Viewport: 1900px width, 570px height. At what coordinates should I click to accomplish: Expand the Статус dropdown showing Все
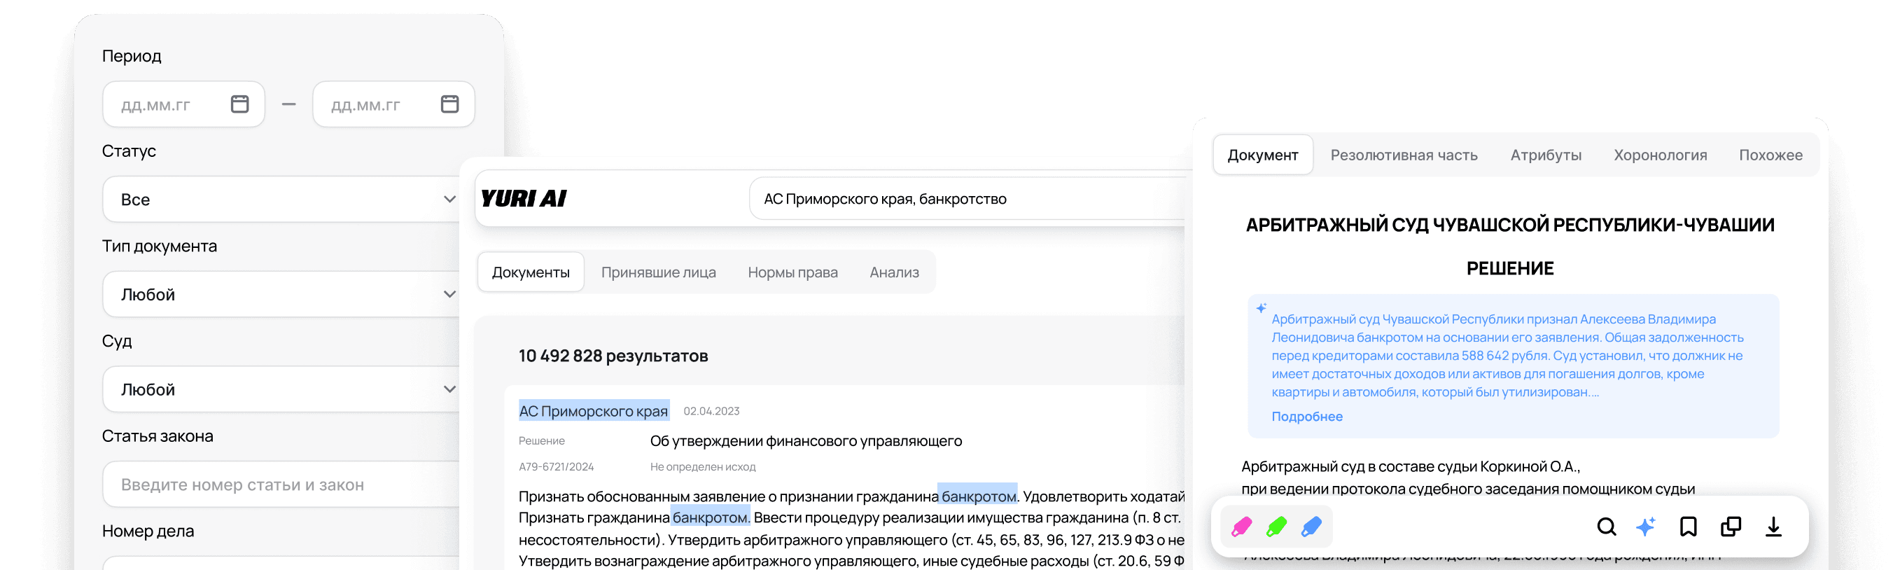(x=280, y=199)
